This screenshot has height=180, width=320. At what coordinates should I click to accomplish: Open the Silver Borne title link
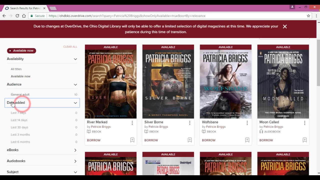tap(154, 122)
